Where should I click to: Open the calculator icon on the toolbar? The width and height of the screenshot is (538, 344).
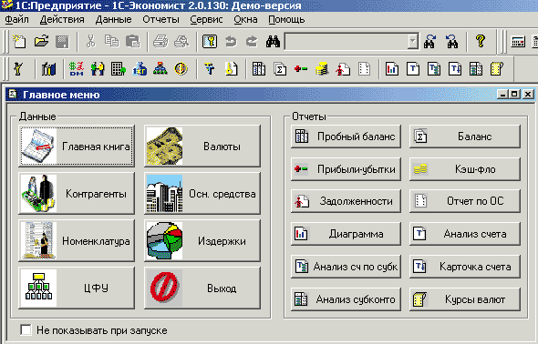tap(518, 42)
